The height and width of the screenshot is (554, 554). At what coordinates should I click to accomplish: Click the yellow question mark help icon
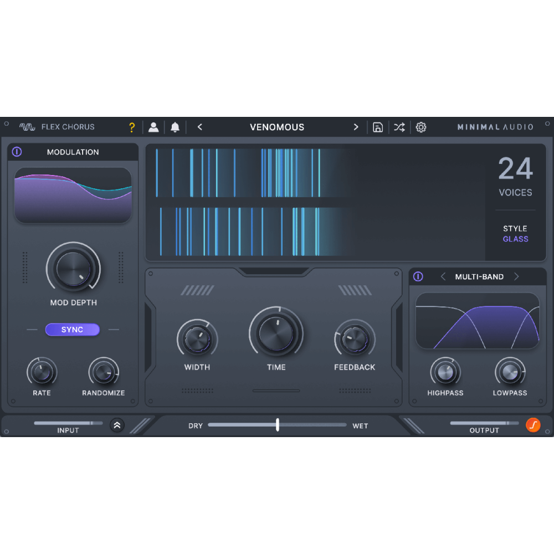[x=132, y=127]
